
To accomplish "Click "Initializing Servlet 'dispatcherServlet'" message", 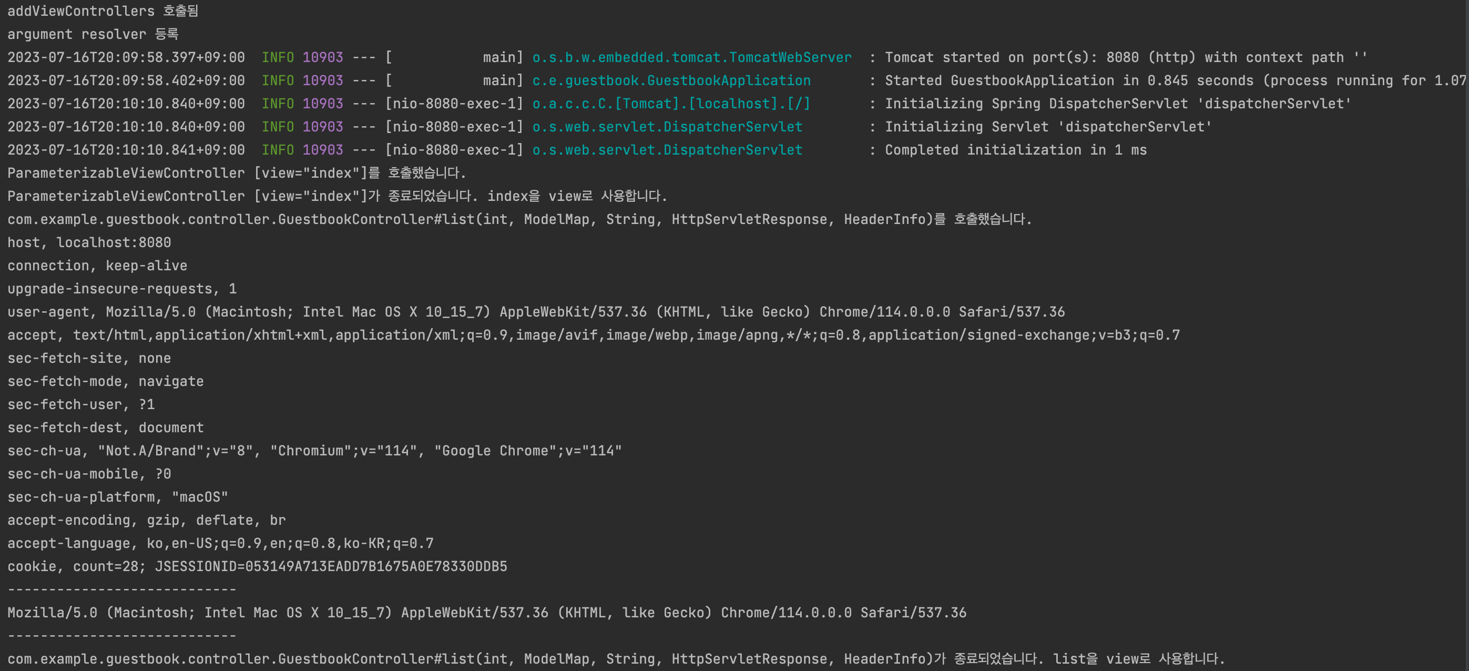I will tap(1048, 127).
